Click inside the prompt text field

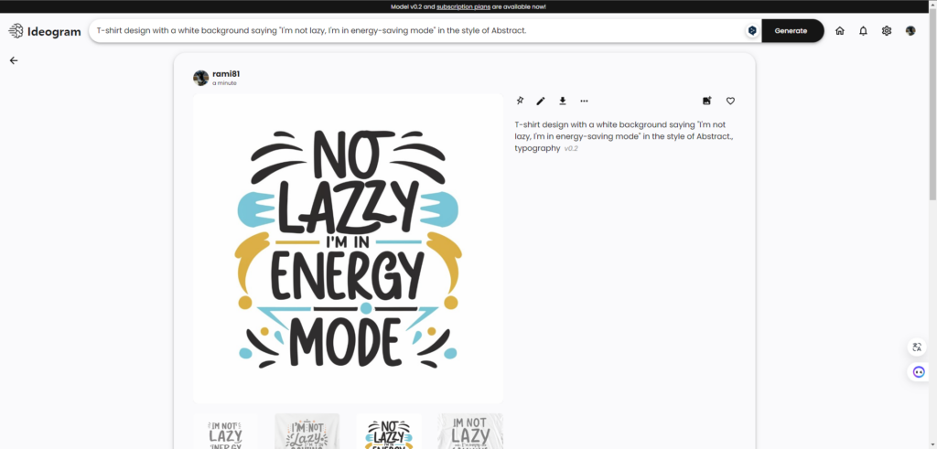click(x=418, y=30)
